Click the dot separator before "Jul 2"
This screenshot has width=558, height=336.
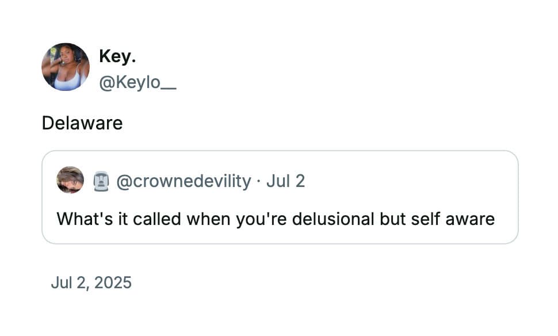point(259,181)
